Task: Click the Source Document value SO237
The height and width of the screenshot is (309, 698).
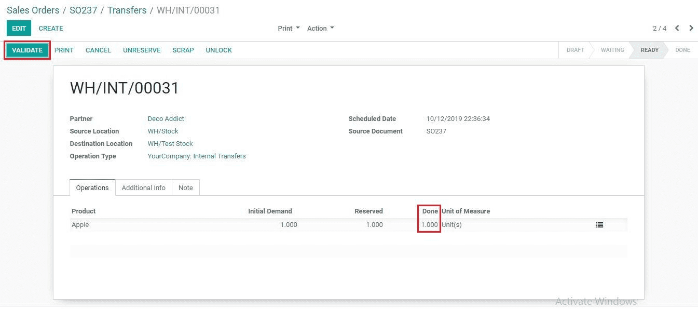Action: point(436,131)
